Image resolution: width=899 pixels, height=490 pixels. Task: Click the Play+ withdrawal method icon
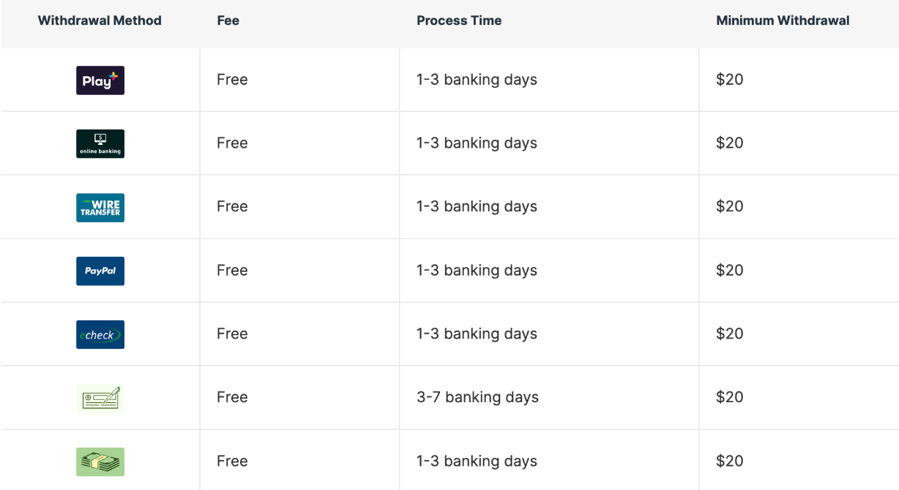tap(100, 80)
